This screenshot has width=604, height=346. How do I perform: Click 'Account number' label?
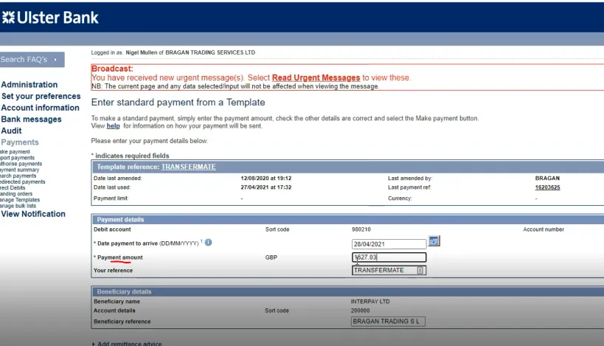tap(544, 229)
